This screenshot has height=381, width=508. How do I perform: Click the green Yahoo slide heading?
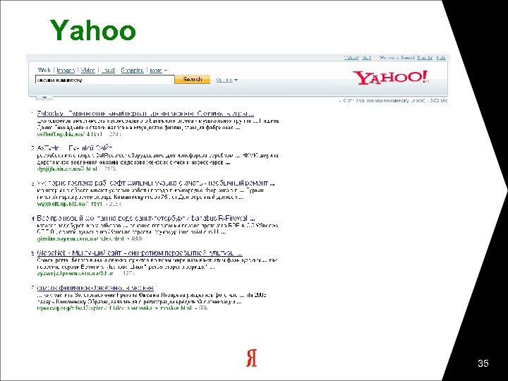(x=92, y=30)
